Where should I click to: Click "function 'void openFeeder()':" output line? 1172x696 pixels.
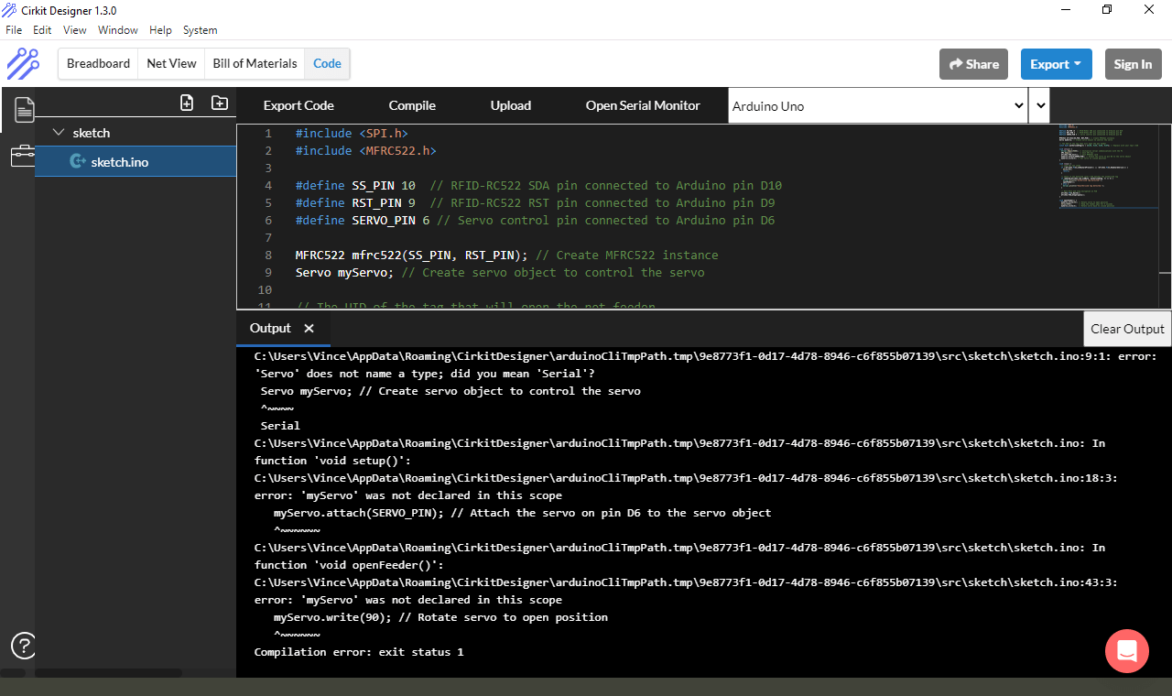[349, 565]
